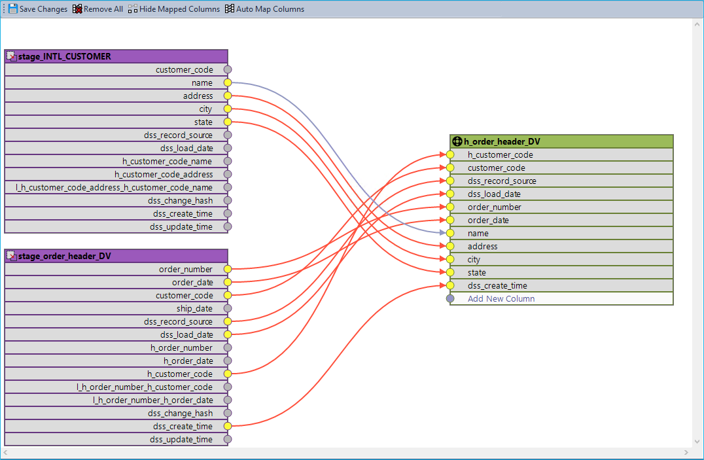Select dss_record_source row in h_order_header_DV
The height and width of the screenshot is (460, 704).
click(x=561, y=181)
